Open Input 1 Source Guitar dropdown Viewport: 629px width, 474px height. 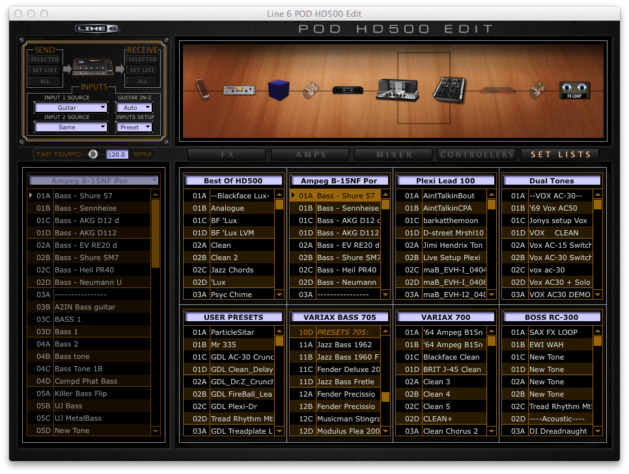pyautogui.click(x=71, y=107)
